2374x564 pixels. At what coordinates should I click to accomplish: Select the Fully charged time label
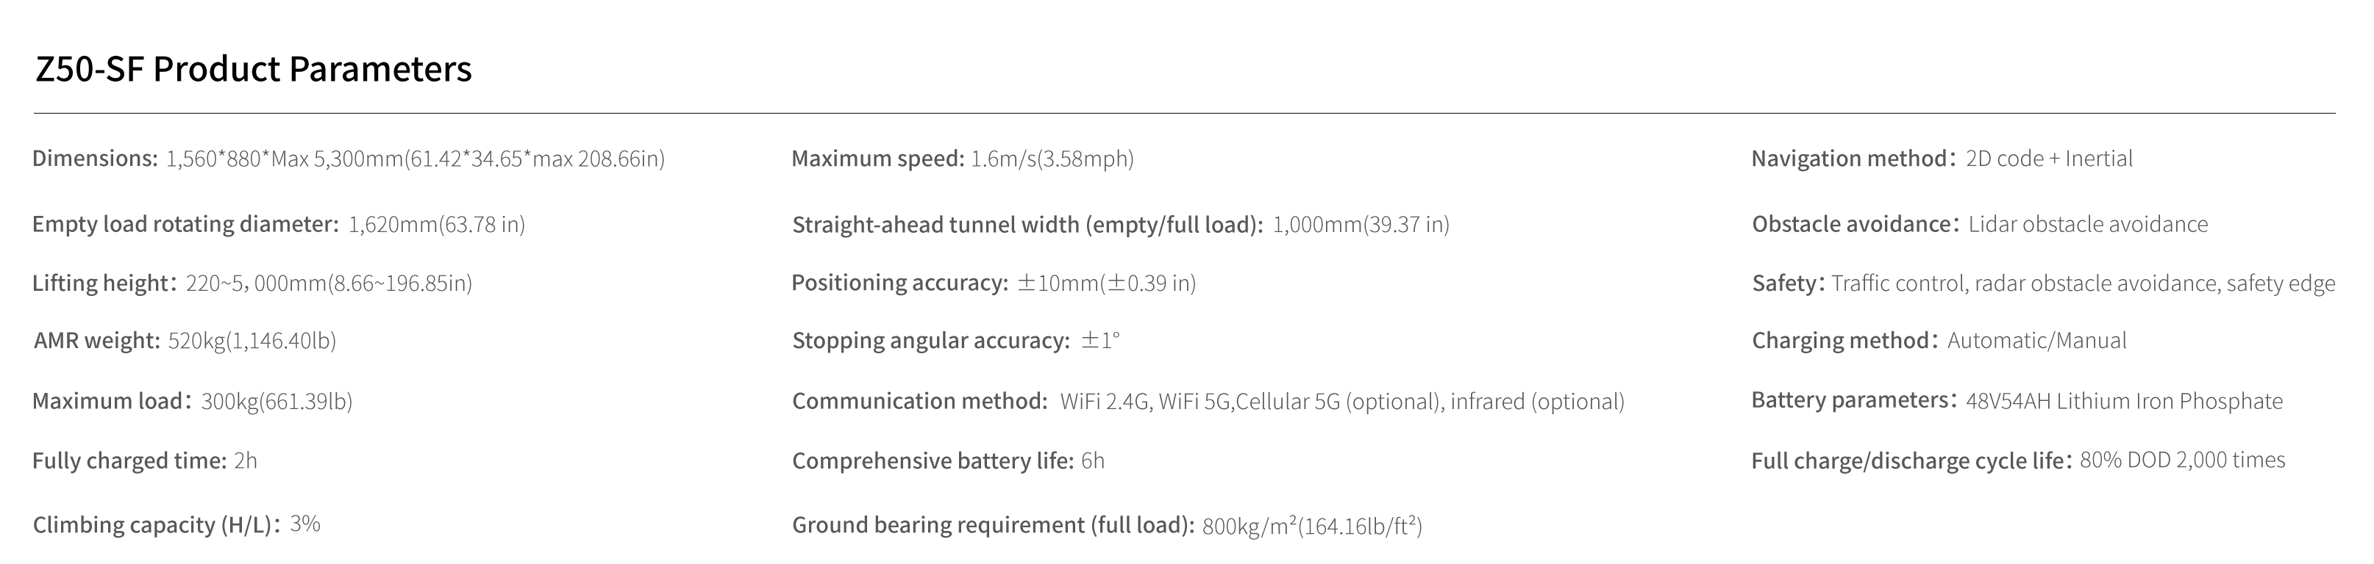[130, 461]
